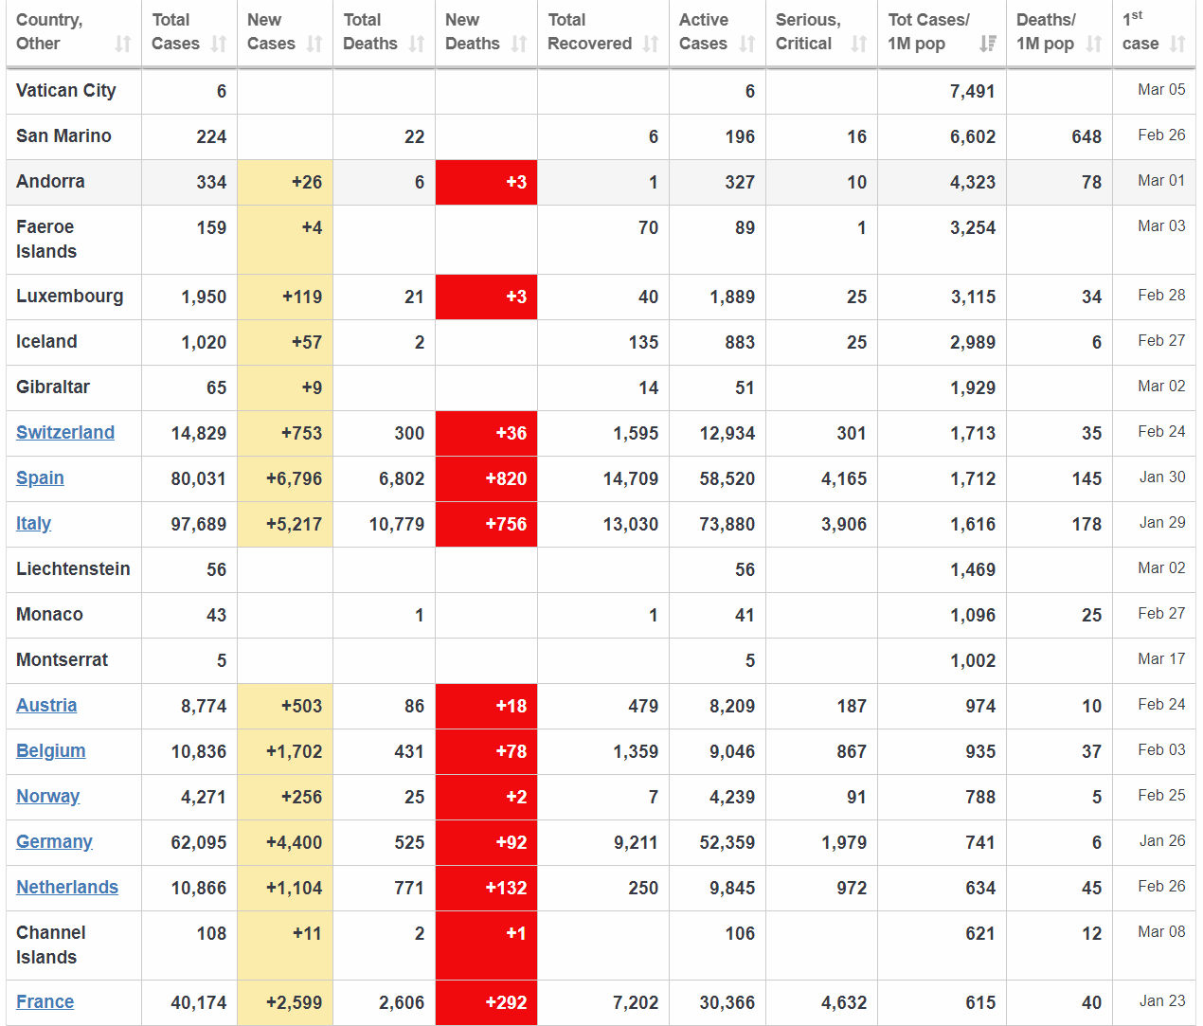
Task: Open the Norway country link
Action: (47, 797)
